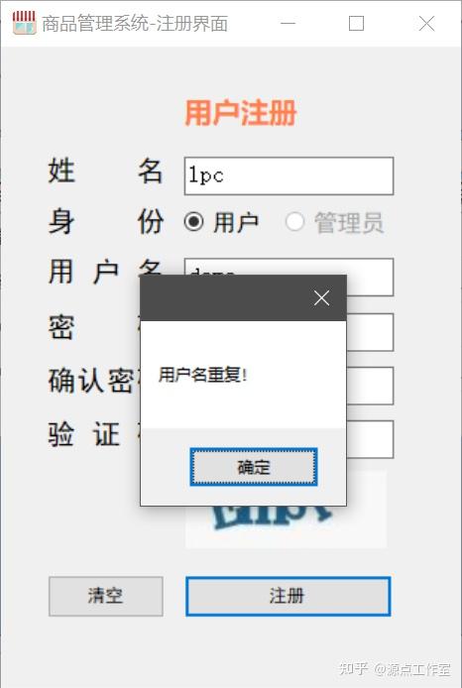Viewport: 462px width, 688px height.
Task: Click the dialog's dark title bar
Action: [226, 298]
